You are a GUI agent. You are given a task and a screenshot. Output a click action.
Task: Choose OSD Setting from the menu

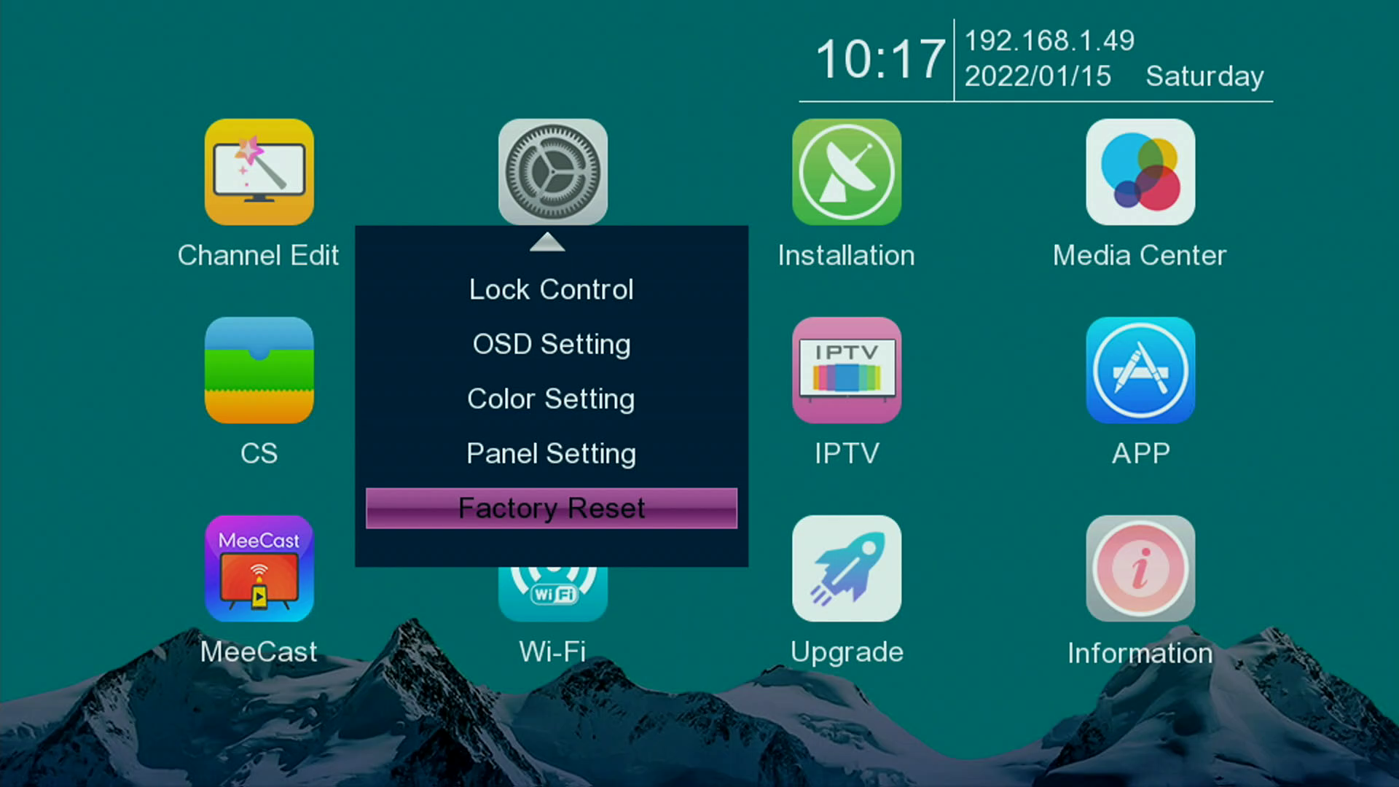(x=551, y=344)
